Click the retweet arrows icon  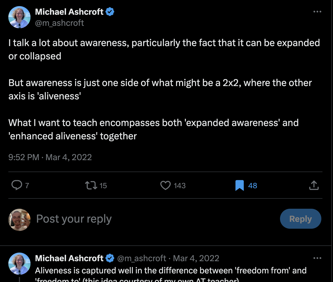pyautogui.click(x=91, y=185)
